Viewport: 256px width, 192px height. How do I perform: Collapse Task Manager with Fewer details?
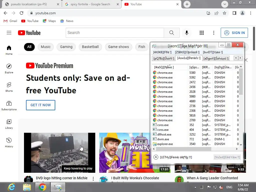(173, 157)
